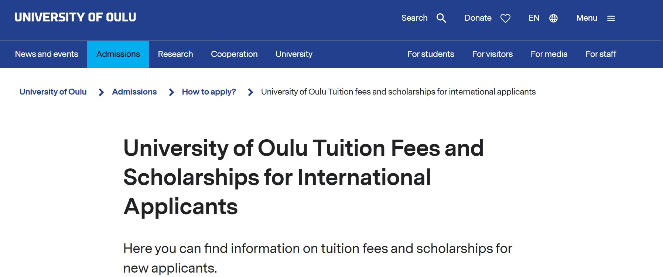Open the University navigation item
This screenshot has height=277, width=663.
point(294,54)
